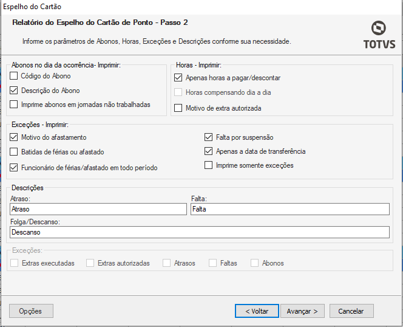403x327 pixels.
Task: Enable the Código do Abono checkbox
Action: (x=15, y=77)
